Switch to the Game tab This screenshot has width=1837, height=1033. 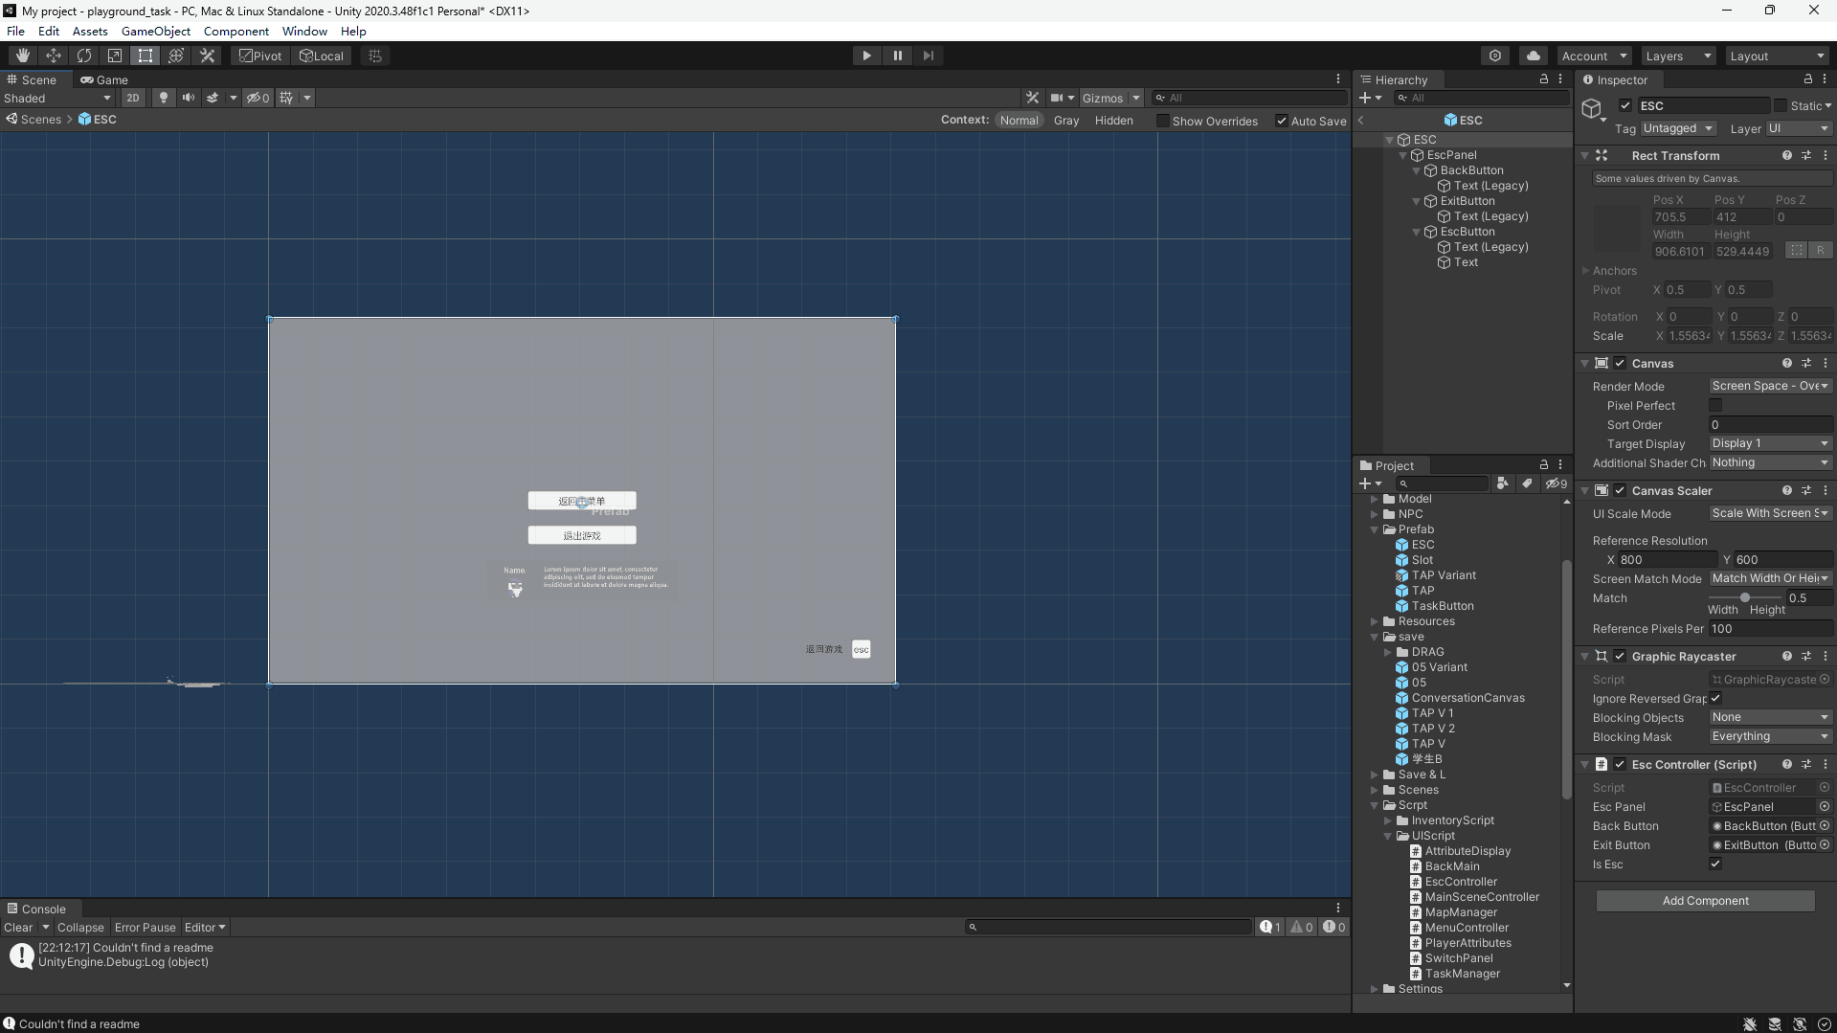click(105, 79)
